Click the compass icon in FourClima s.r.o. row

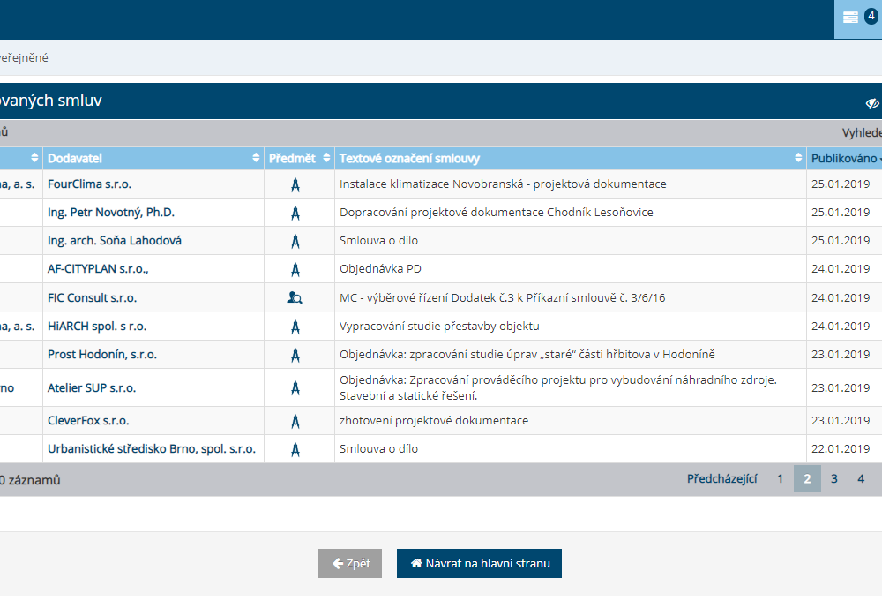click(295, 184)
